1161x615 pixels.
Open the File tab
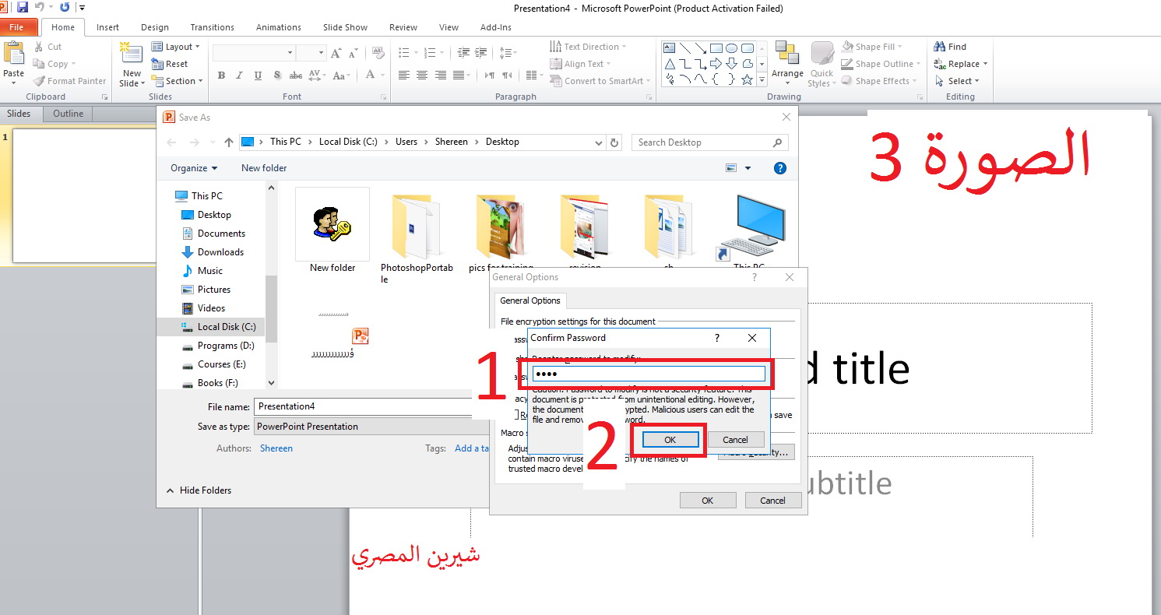[x=17, y=27]
